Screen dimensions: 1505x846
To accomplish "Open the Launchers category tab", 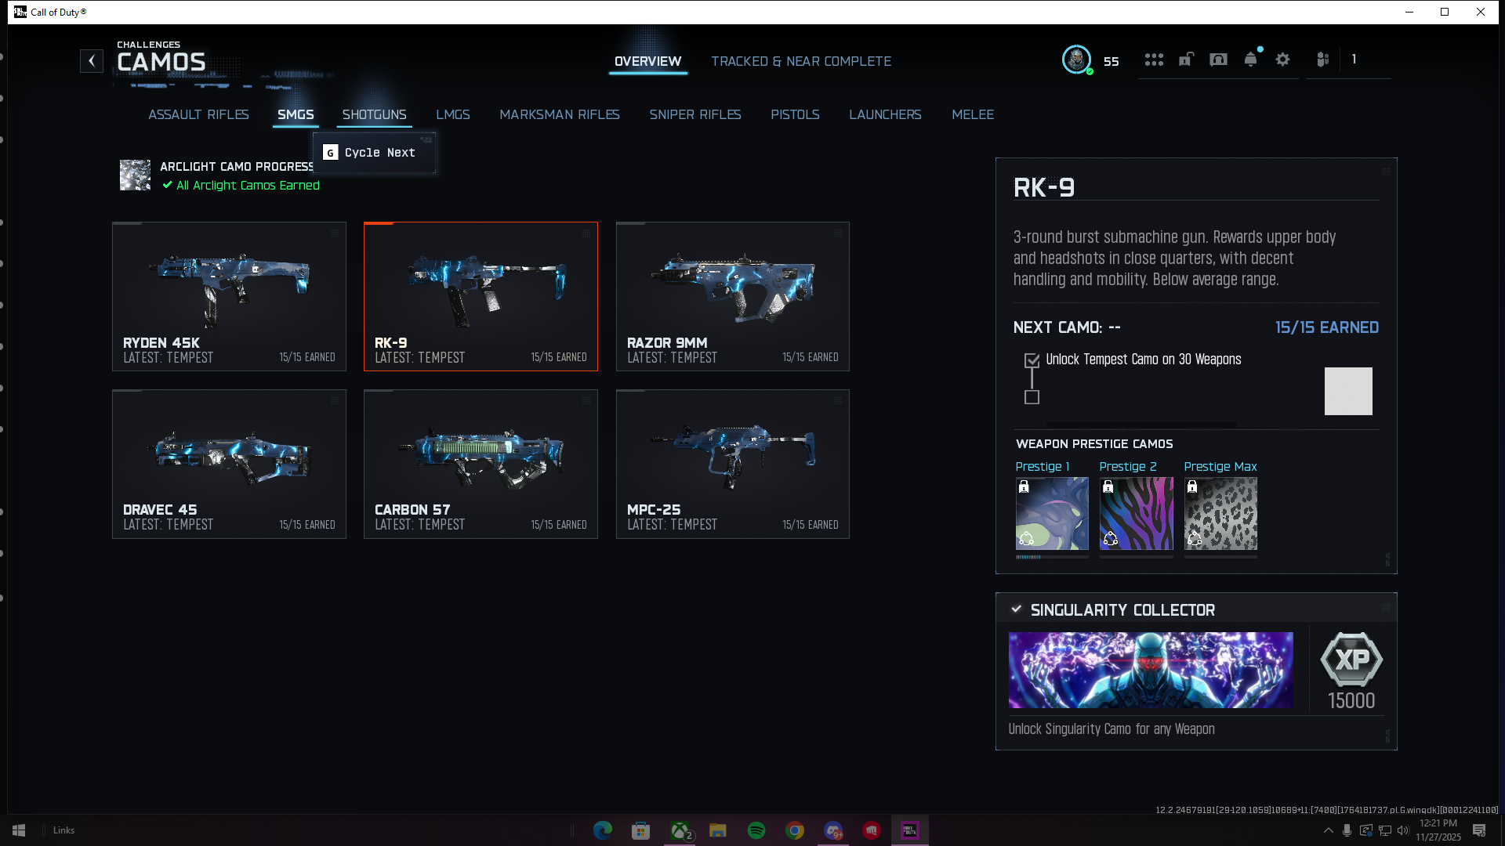I will click(885, 114).
